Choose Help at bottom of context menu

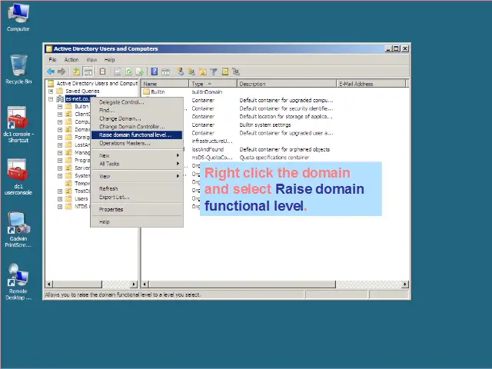pos(137,222)
